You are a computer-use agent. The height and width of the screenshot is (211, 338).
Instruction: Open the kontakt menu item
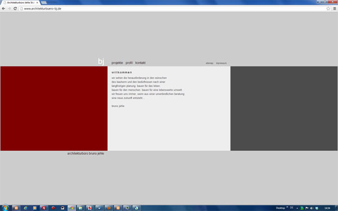140,63
